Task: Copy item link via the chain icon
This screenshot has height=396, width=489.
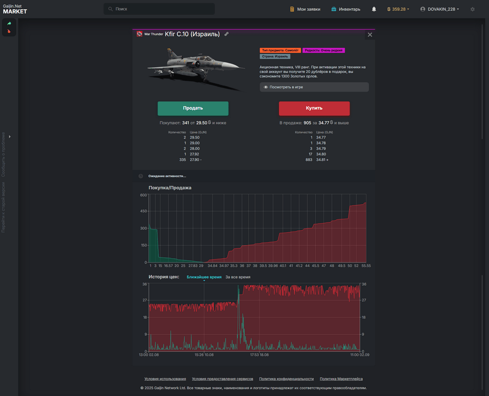Action: coord(227,34)
